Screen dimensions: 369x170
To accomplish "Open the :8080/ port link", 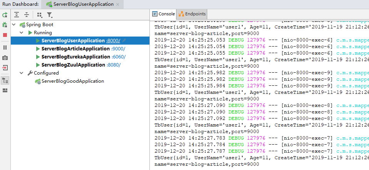I will click(x=114, y=65).
